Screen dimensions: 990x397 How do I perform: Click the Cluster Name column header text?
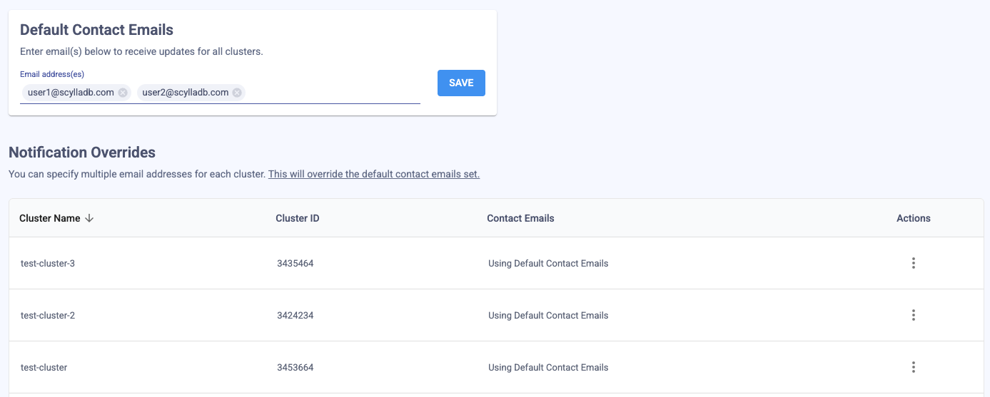50,219
